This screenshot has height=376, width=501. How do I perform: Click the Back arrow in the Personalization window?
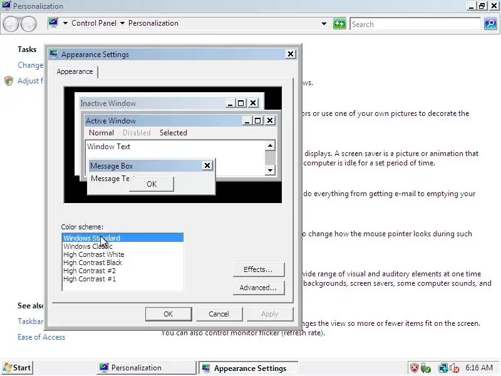(11, 24)
